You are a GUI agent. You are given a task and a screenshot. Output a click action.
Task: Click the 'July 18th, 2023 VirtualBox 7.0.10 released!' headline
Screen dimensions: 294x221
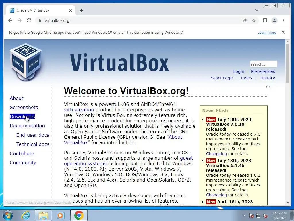229,124
